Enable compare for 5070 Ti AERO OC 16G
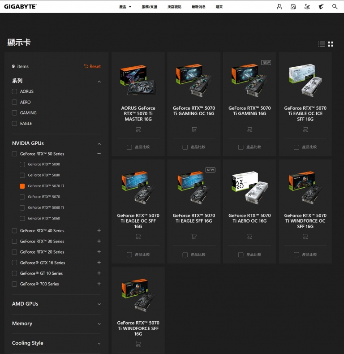Screen dimensions: 344x354 point(241,255)
